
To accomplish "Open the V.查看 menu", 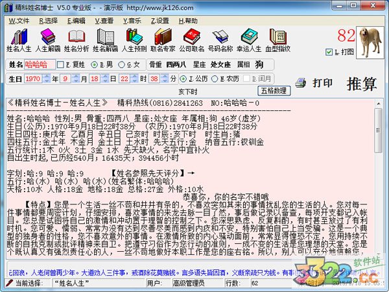I will [x=104, y=21].
